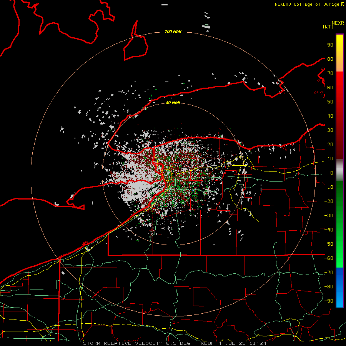Click the KT units label above color bar
The image size is (346, 346).
[x=328, y=27]
